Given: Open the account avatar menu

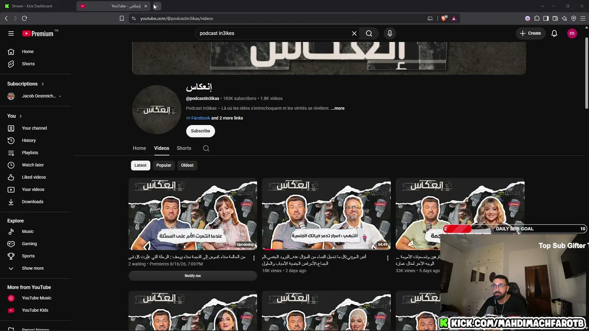Looking at the screenshot, I should (x=572, y=33).
